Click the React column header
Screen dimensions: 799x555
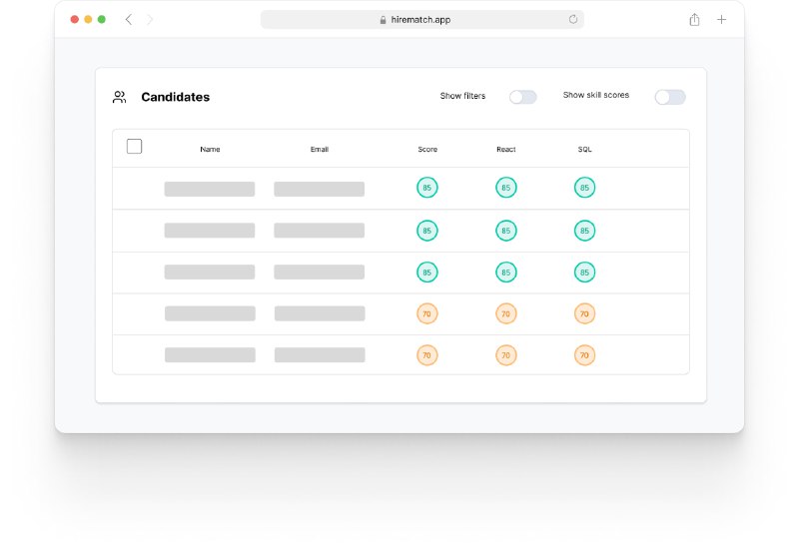[x=505, y=149]
